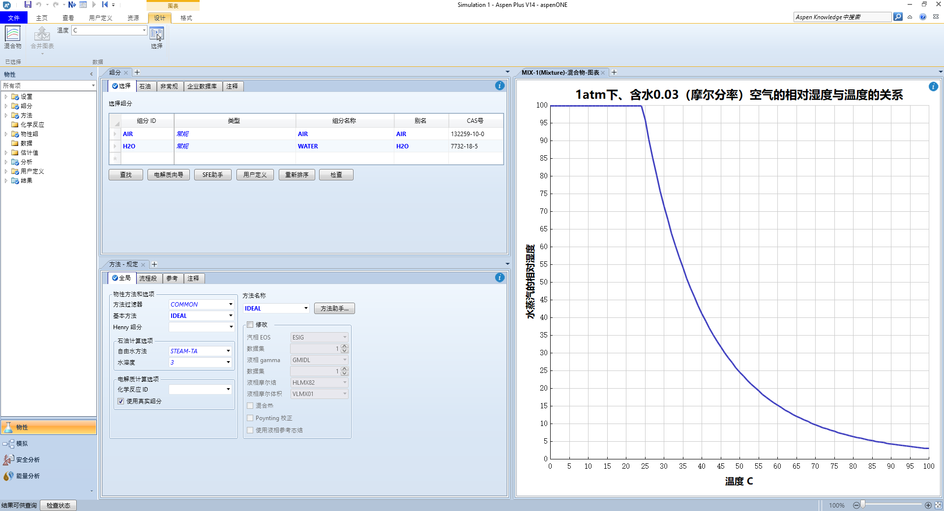
Task: Open 方法名称 IDEAL dropdown
Action: click(x=306, y=308)
